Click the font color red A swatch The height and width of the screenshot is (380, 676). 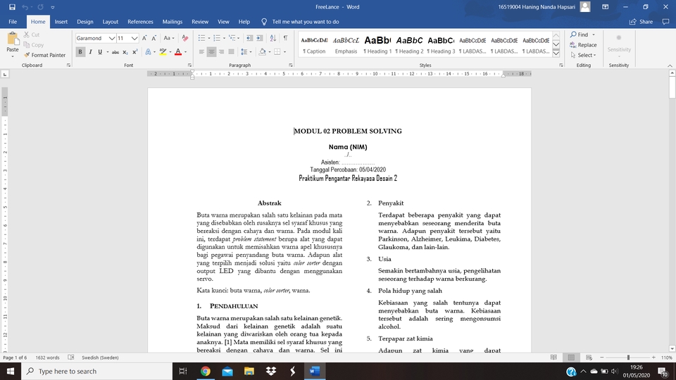[x=178, y=52]
